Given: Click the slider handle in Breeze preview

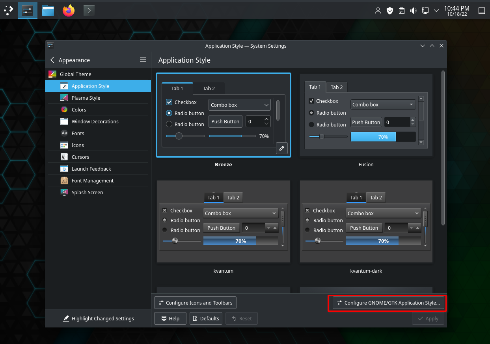Looking at the screenshot, I should (179, 136).
